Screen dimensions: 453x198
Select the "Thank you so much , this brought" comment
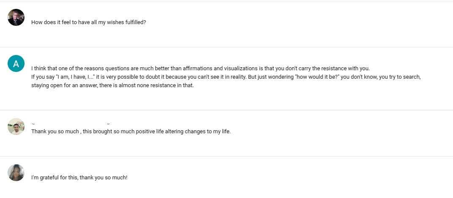(x=131, y=132)
